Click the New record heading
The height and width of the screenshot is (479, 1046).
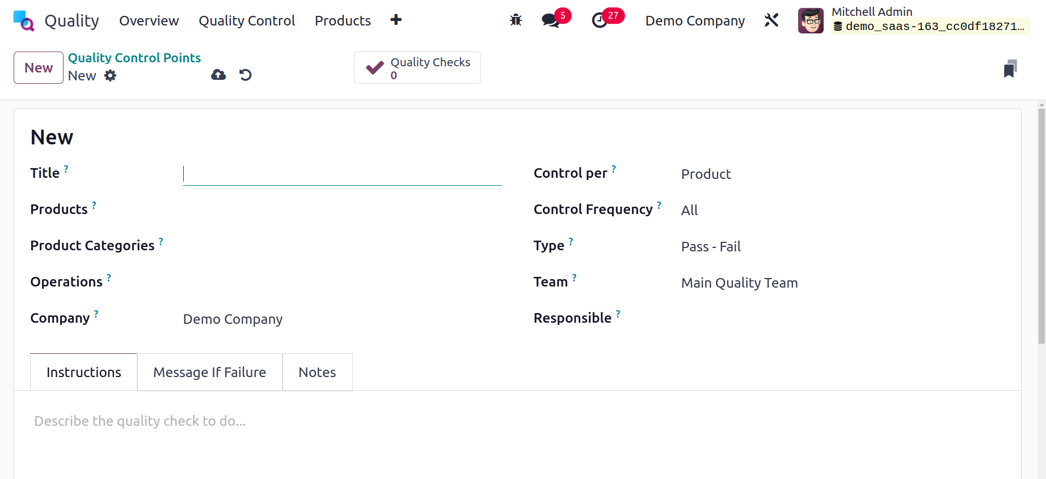pyautogui.click(x=52, y=137)
